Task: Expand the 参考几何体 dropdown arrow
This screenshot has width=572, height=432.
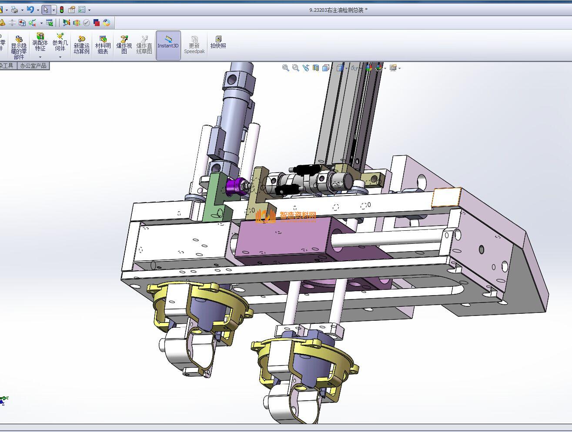Action: pos(60,57)
